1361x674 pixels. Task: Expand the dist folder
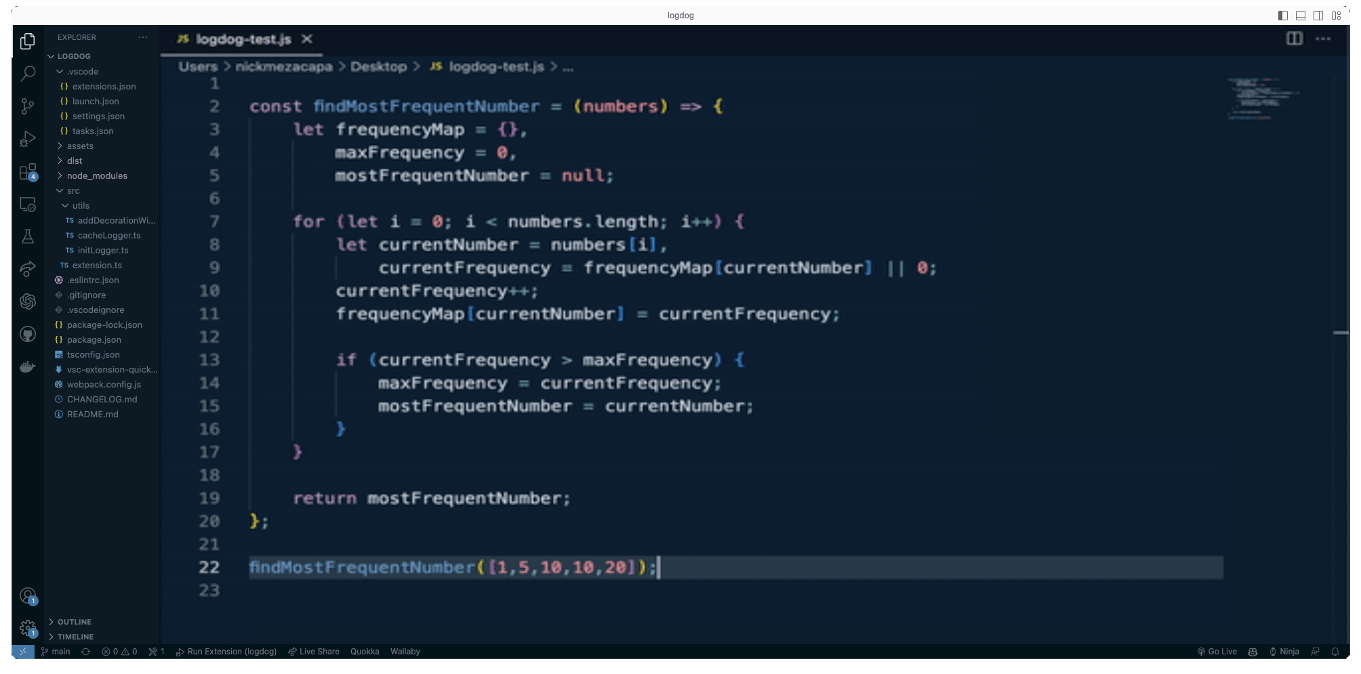click(75, 161)
